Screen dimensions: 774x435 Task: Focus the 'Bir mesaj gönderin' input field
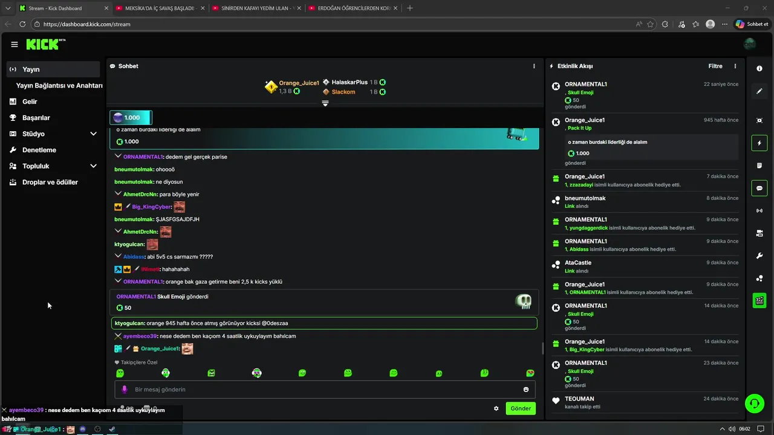[325, 390]
